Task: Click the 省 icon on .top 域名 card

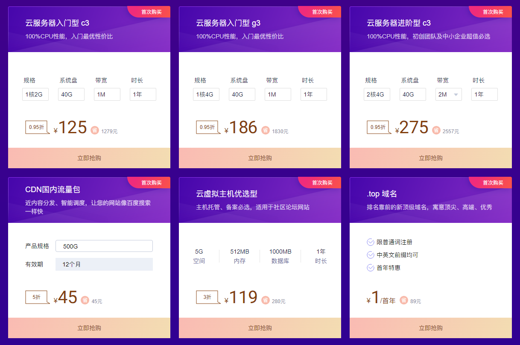Action: pyautogui.click(x=403, y=300)
